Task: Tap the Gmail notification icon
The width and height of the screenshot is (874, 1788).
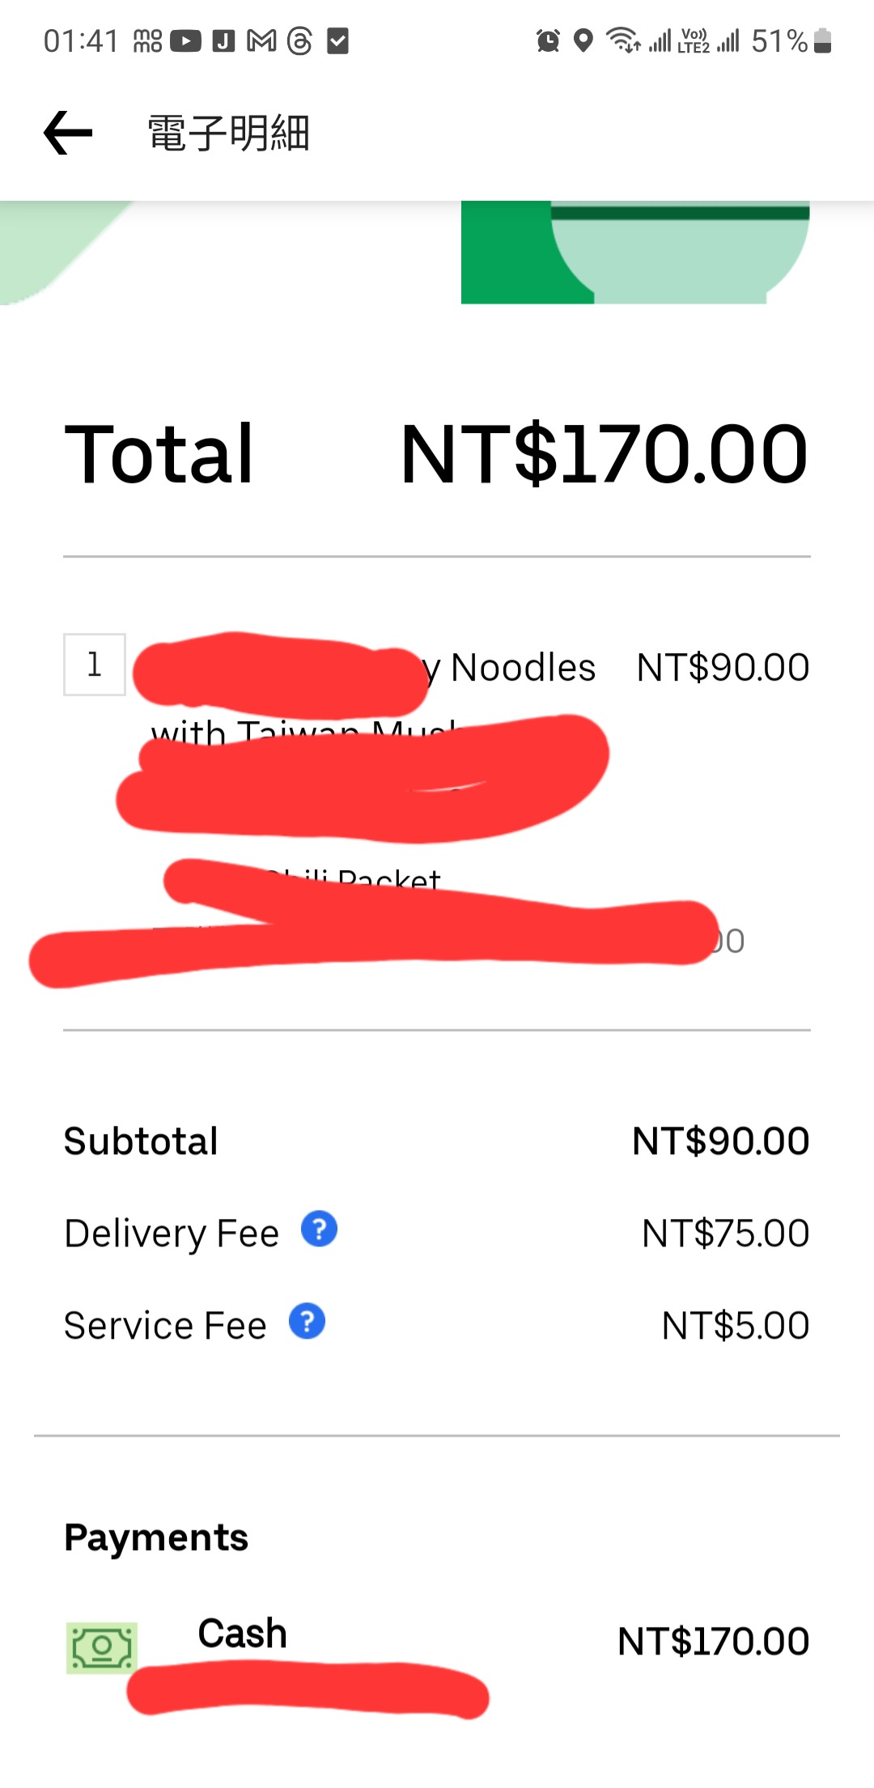Action: (x=261, y=40)
